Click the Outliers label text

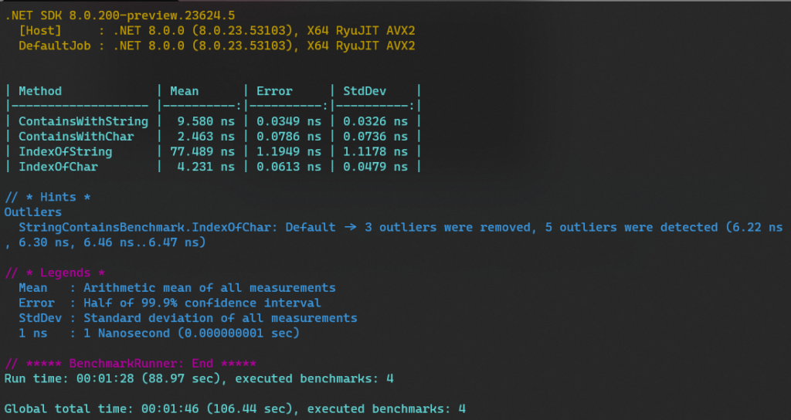click(x=32, y=212)
